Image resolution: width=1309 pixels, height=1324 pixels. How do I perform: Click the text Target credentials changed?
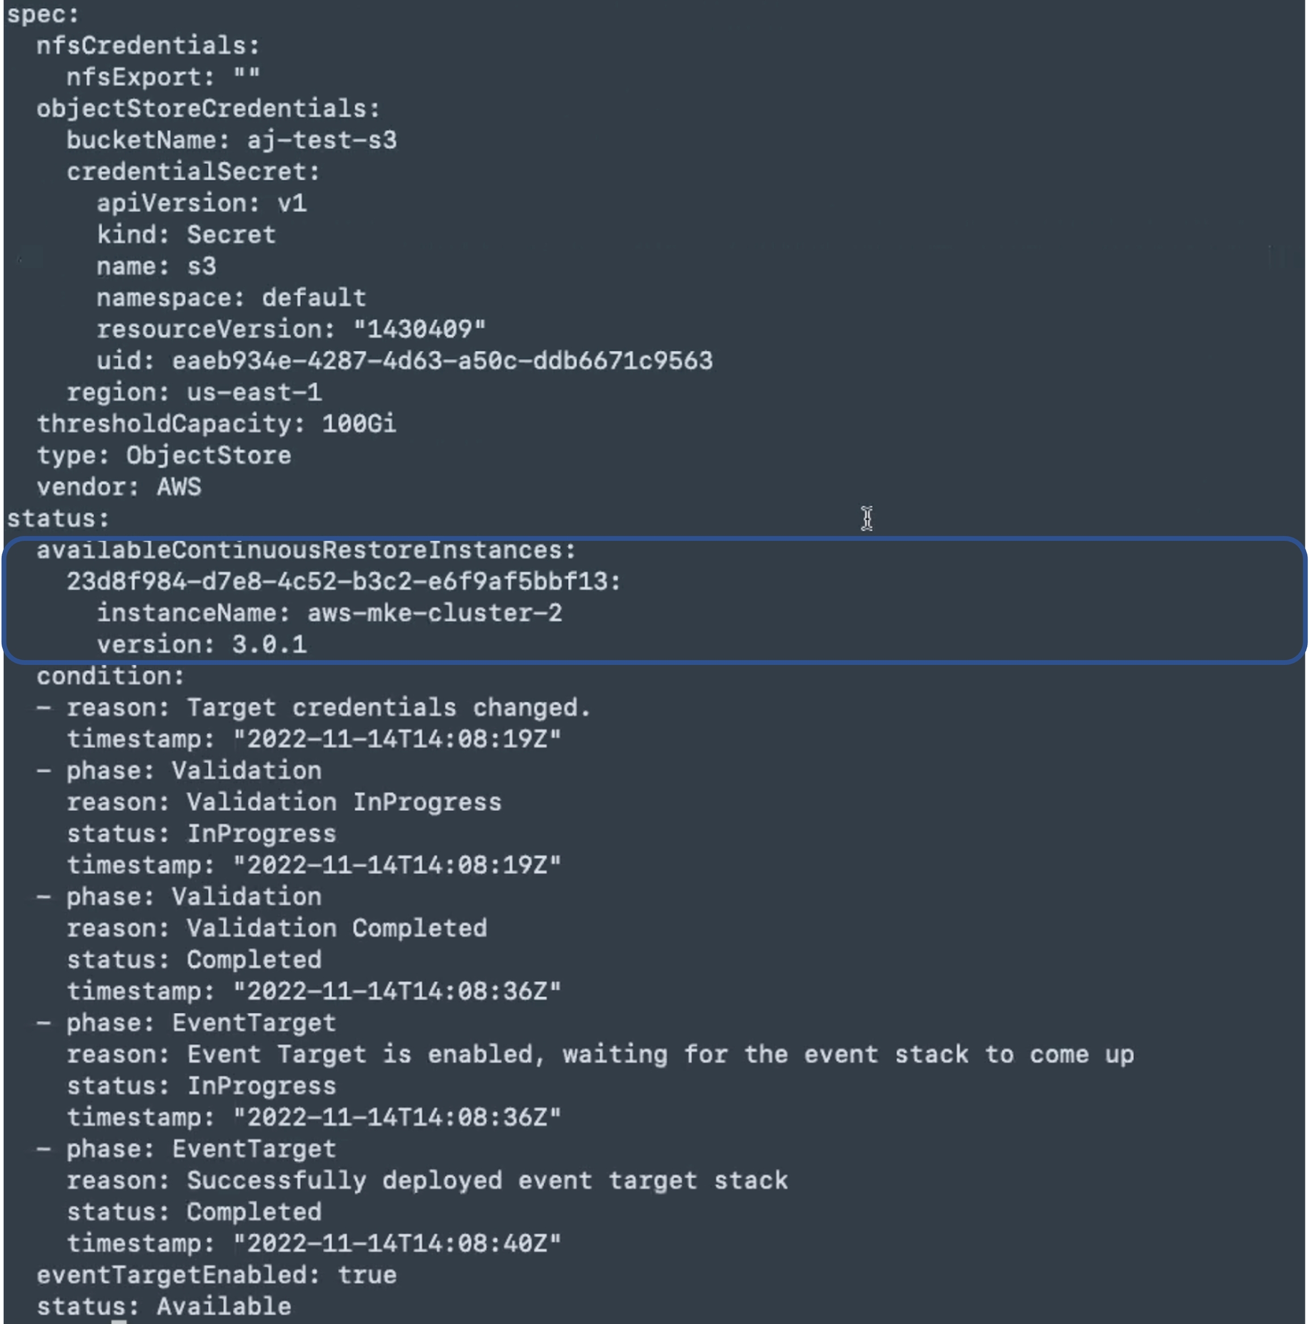[389, 708]
